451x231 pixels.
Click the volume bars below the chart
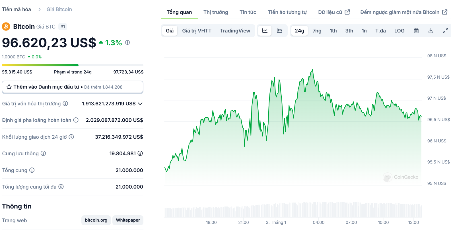click(x=293, y=210)
